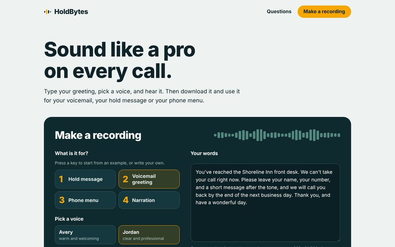Viewport: 395px width, 247px height.
Task: Choose the Narration example option
Action: tap(149, 200)
